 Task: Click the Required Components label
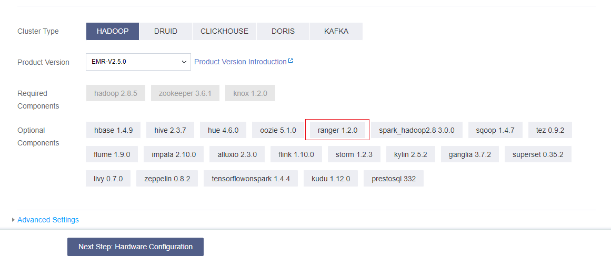coord(38,100)
